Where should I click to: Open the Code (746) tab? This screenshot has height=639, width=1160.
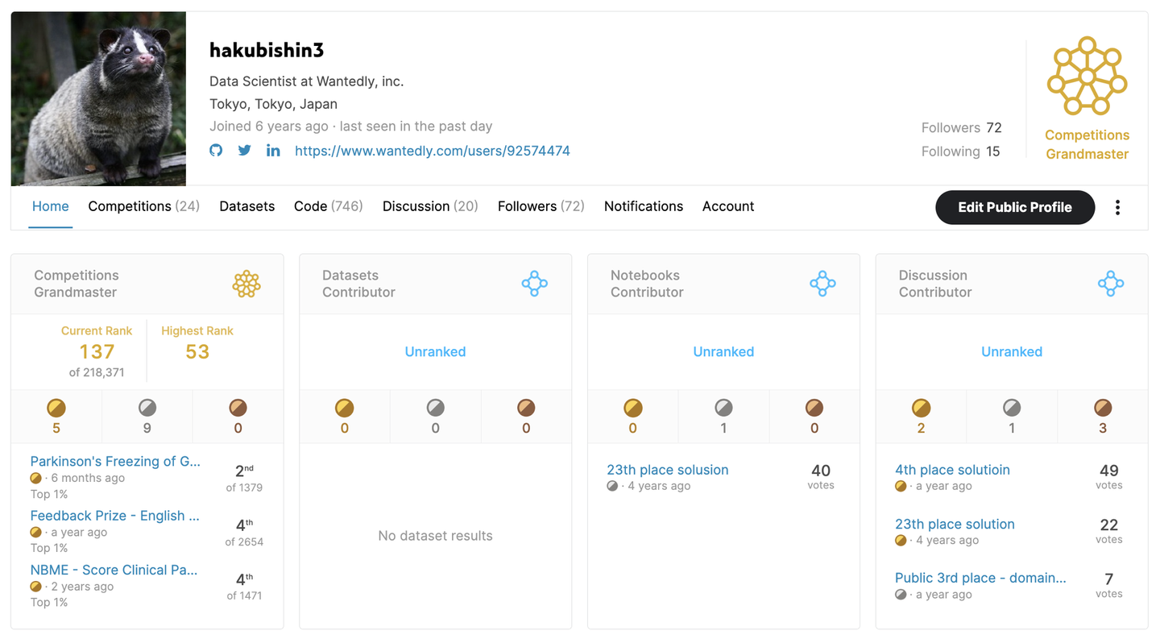click(328, 206)
